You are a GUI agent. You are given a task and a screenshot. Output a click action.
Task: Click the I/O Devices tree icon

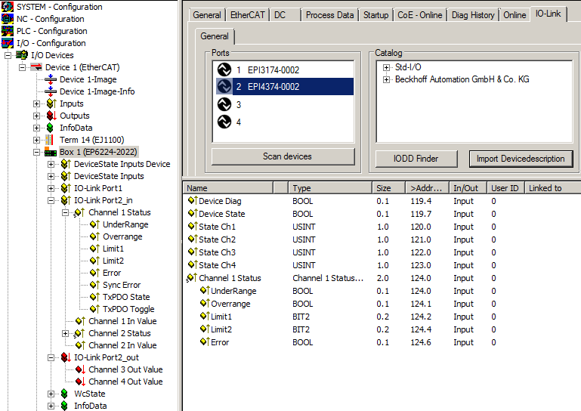tap(22, 55)
